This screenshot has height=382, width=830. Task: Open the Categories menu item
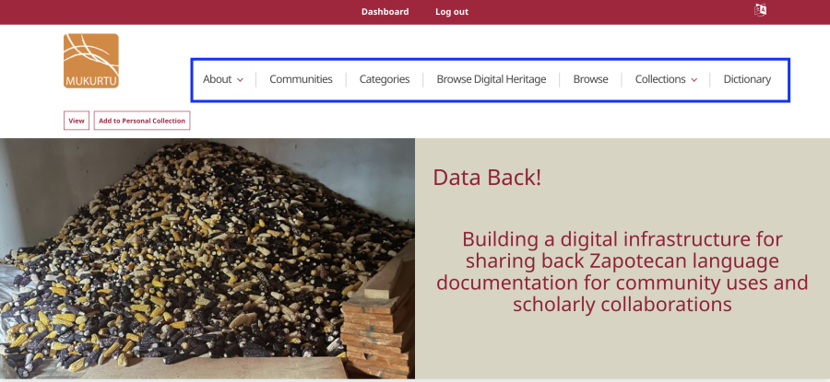click(x=385, y=79)
